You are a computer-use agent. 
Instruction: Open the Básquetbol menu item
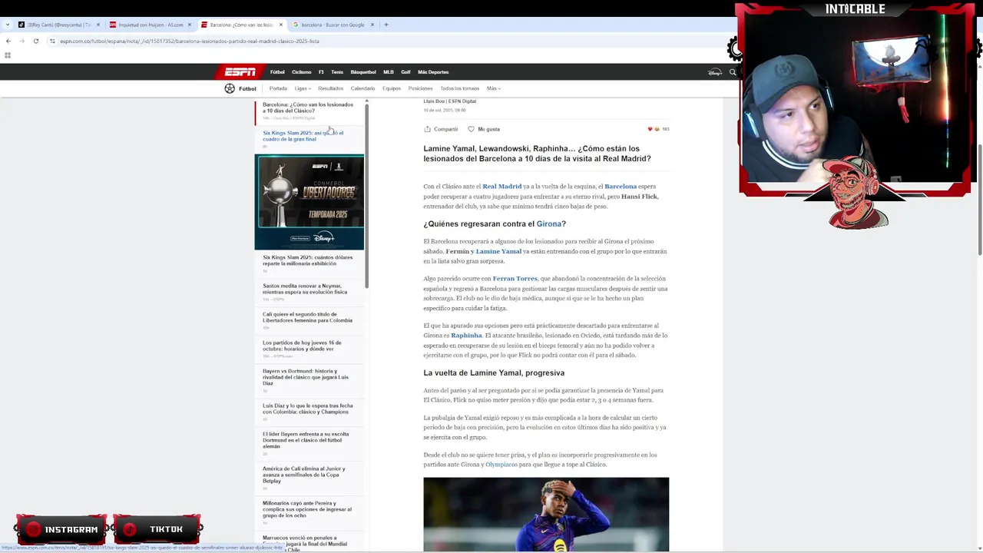point(363,72)
